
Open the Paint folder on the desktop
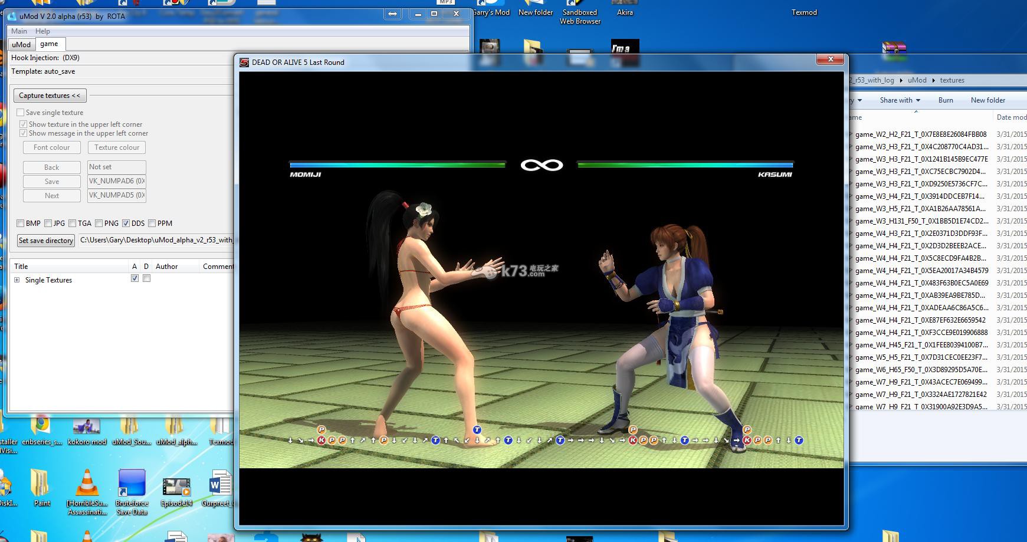click(41, 487)
